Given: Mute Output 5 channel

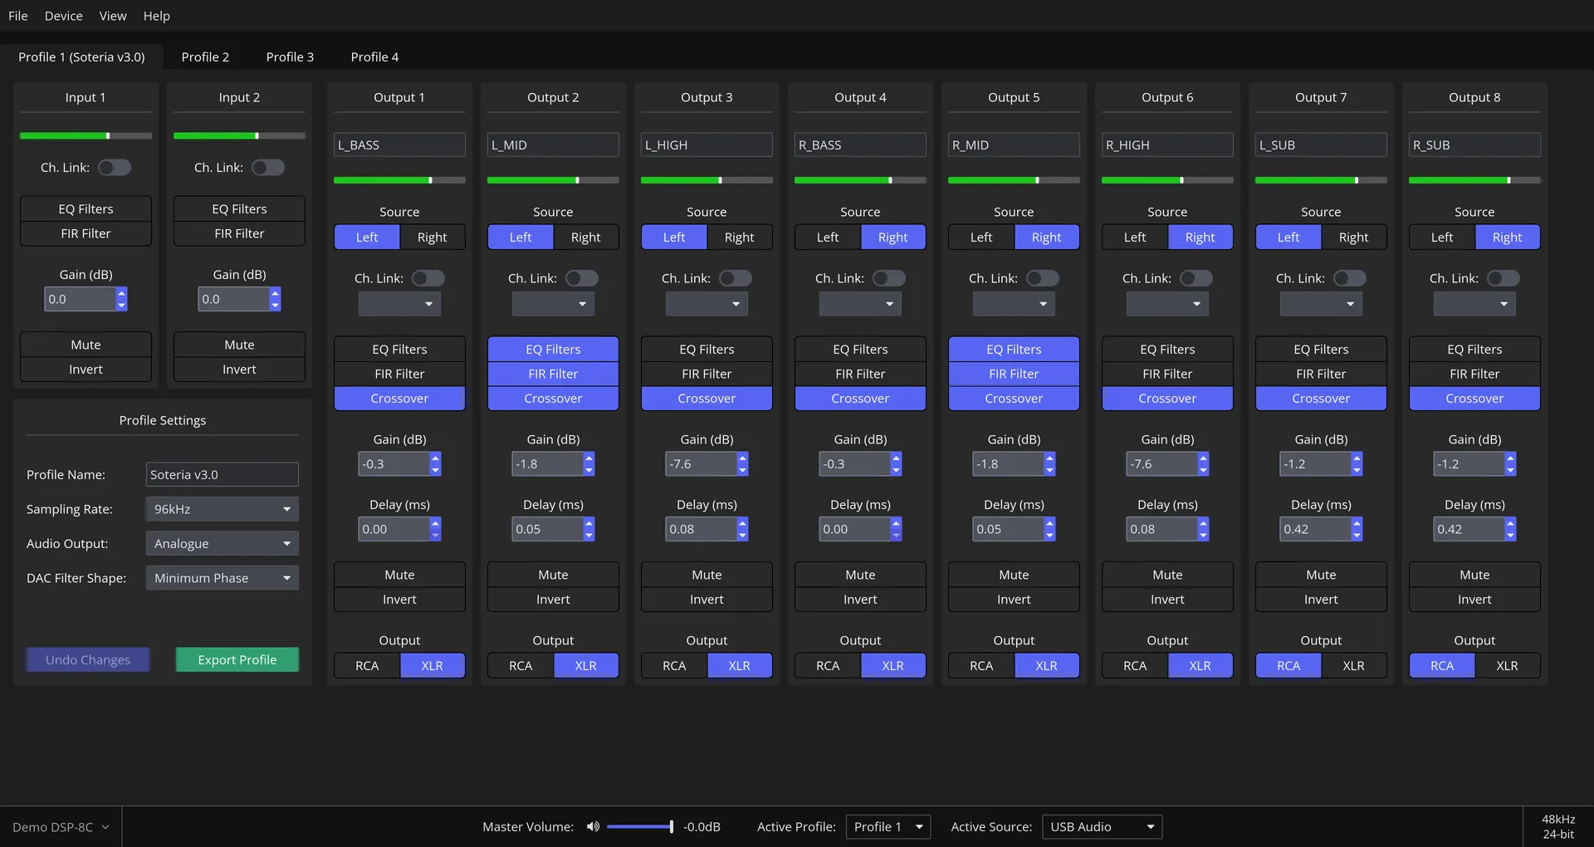Looking at the screenshot, I should tap(1014, 575).
